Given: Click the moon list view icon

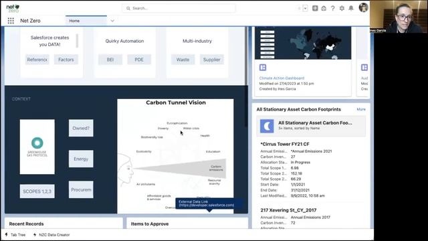Looking at the screenshot, I should (267, 126).
